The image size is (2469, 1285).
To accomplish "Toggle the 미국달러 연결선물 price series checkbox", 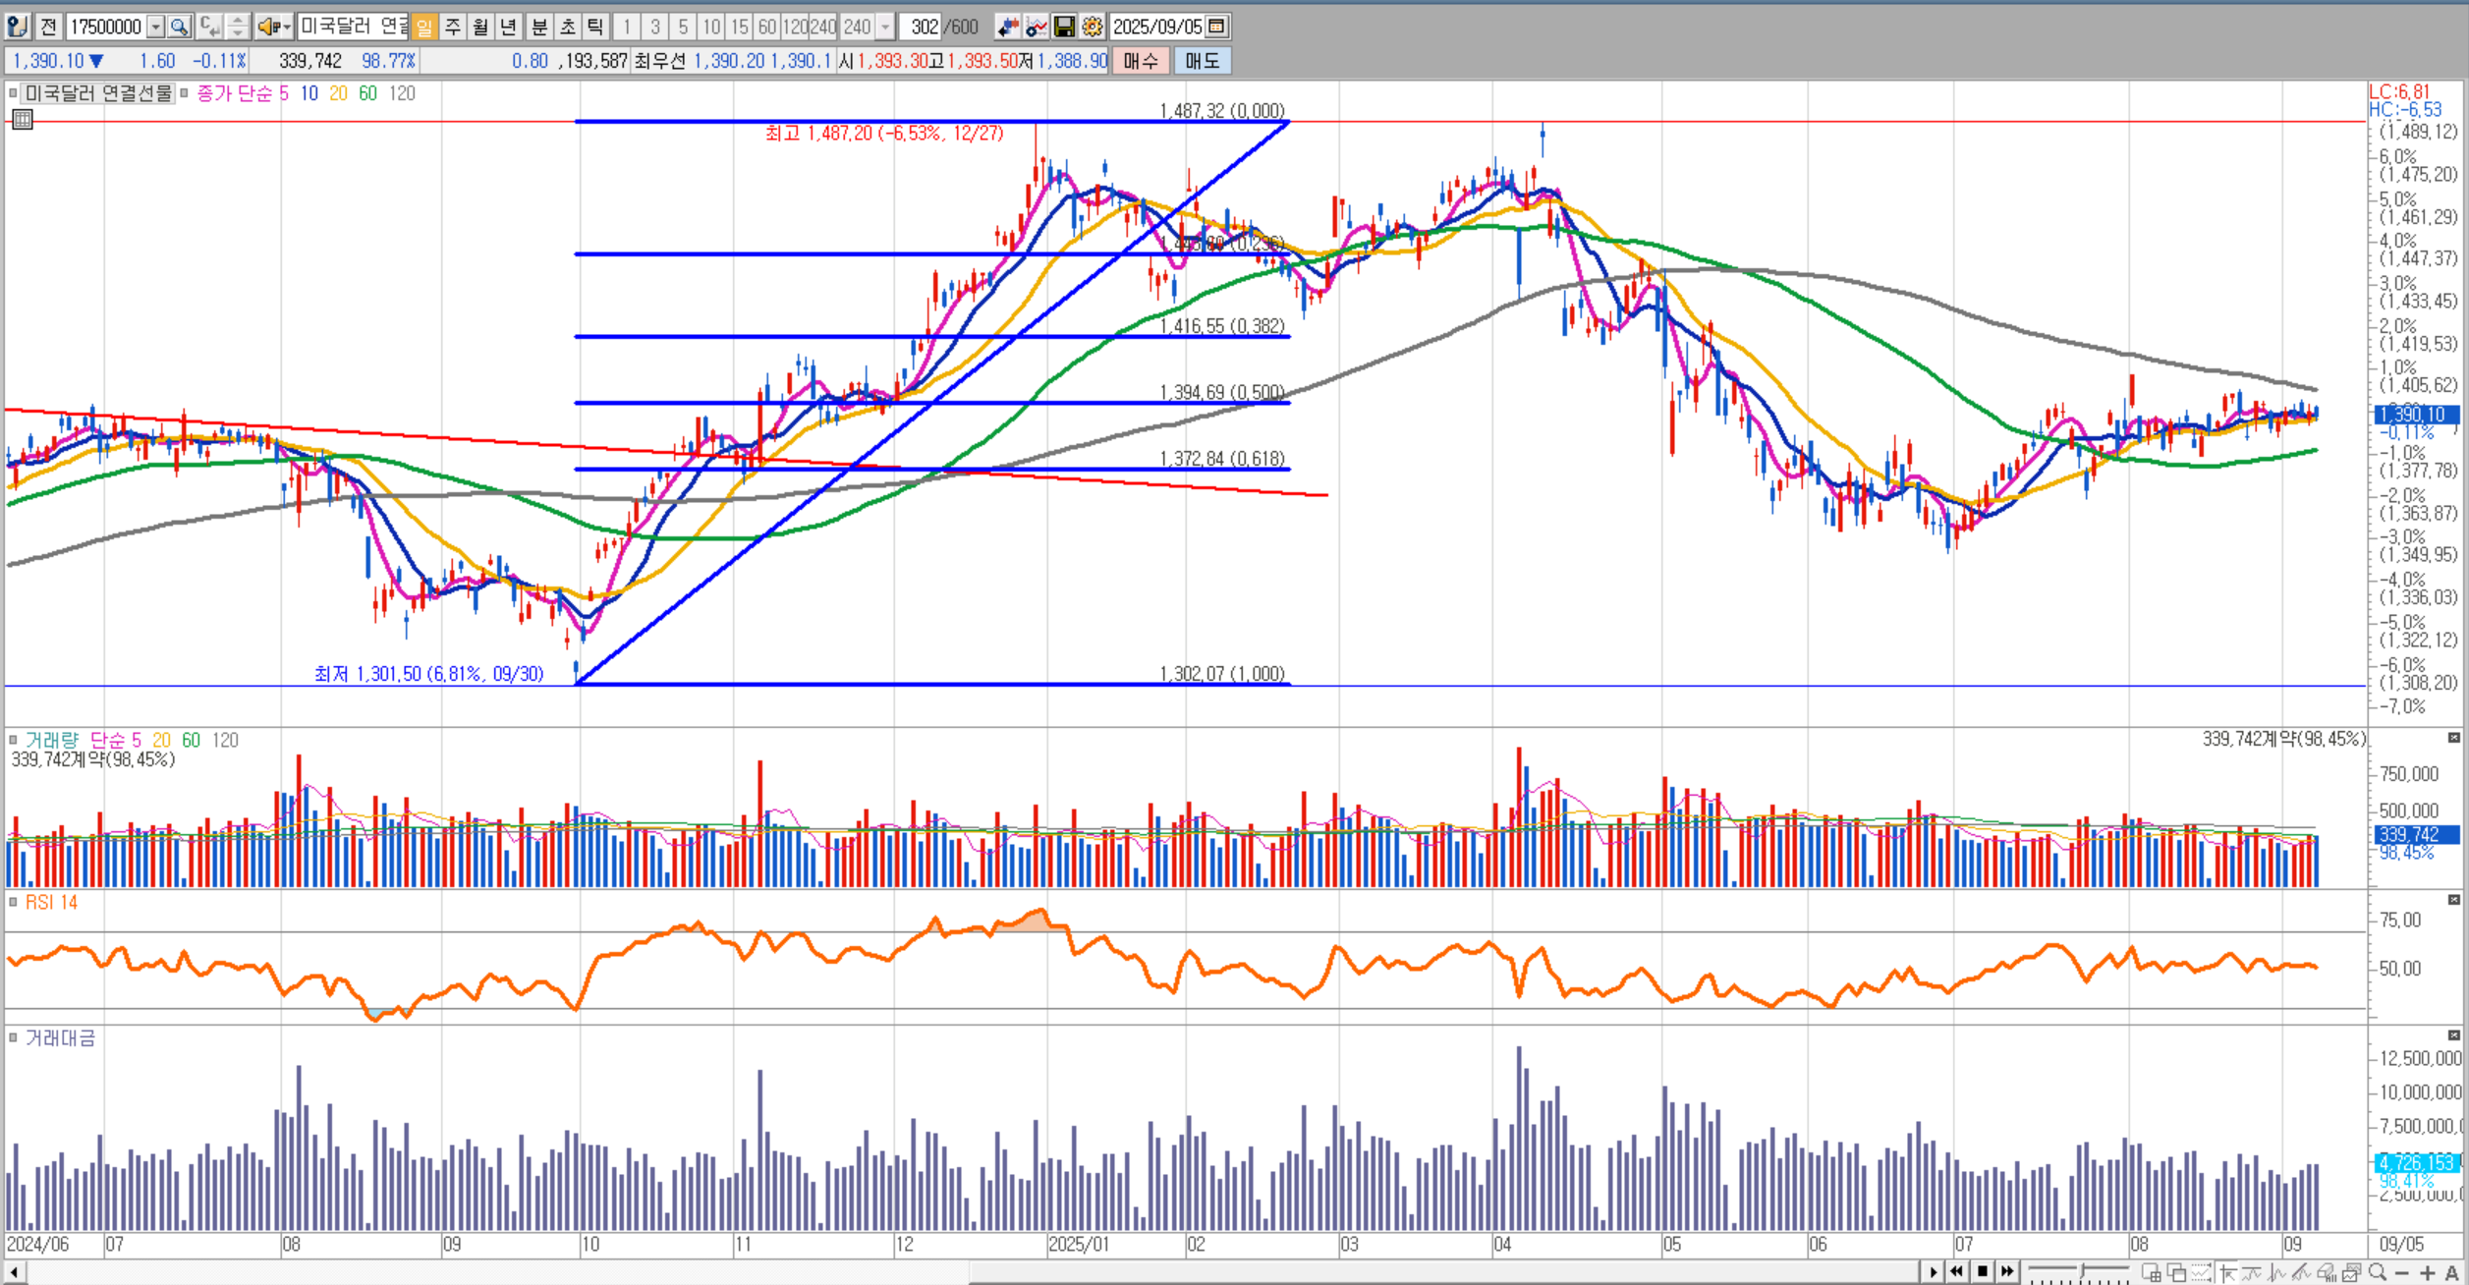I will pyautogui.click(x=13, y=93).
